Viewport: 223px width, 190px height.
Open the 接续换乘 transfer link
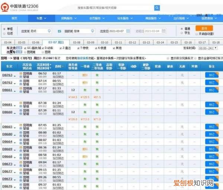[x=83, y=58]
